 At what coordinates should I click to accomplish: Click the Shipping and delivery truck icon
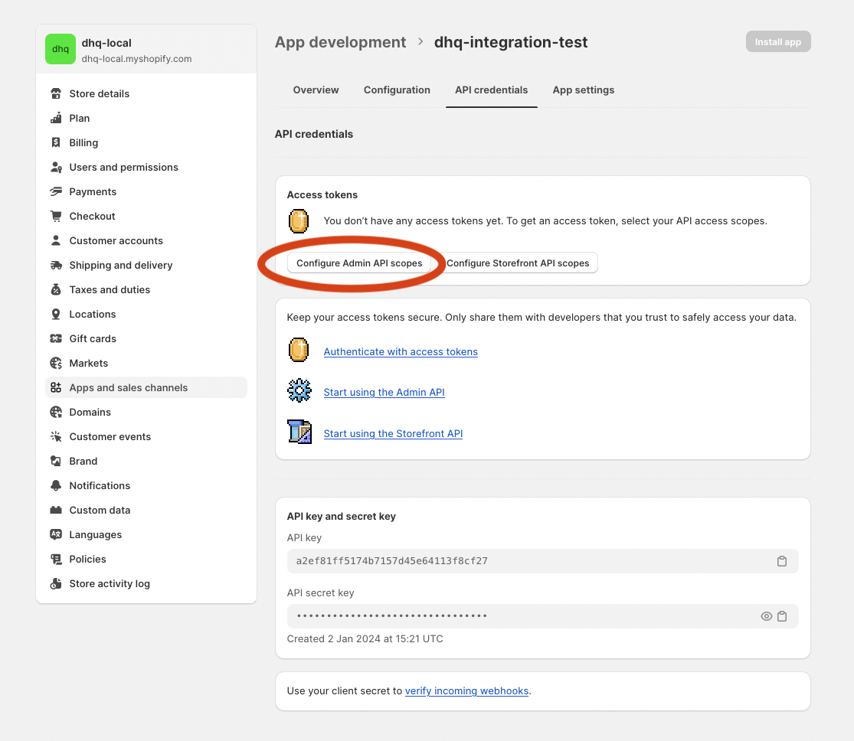click(56, 265)
